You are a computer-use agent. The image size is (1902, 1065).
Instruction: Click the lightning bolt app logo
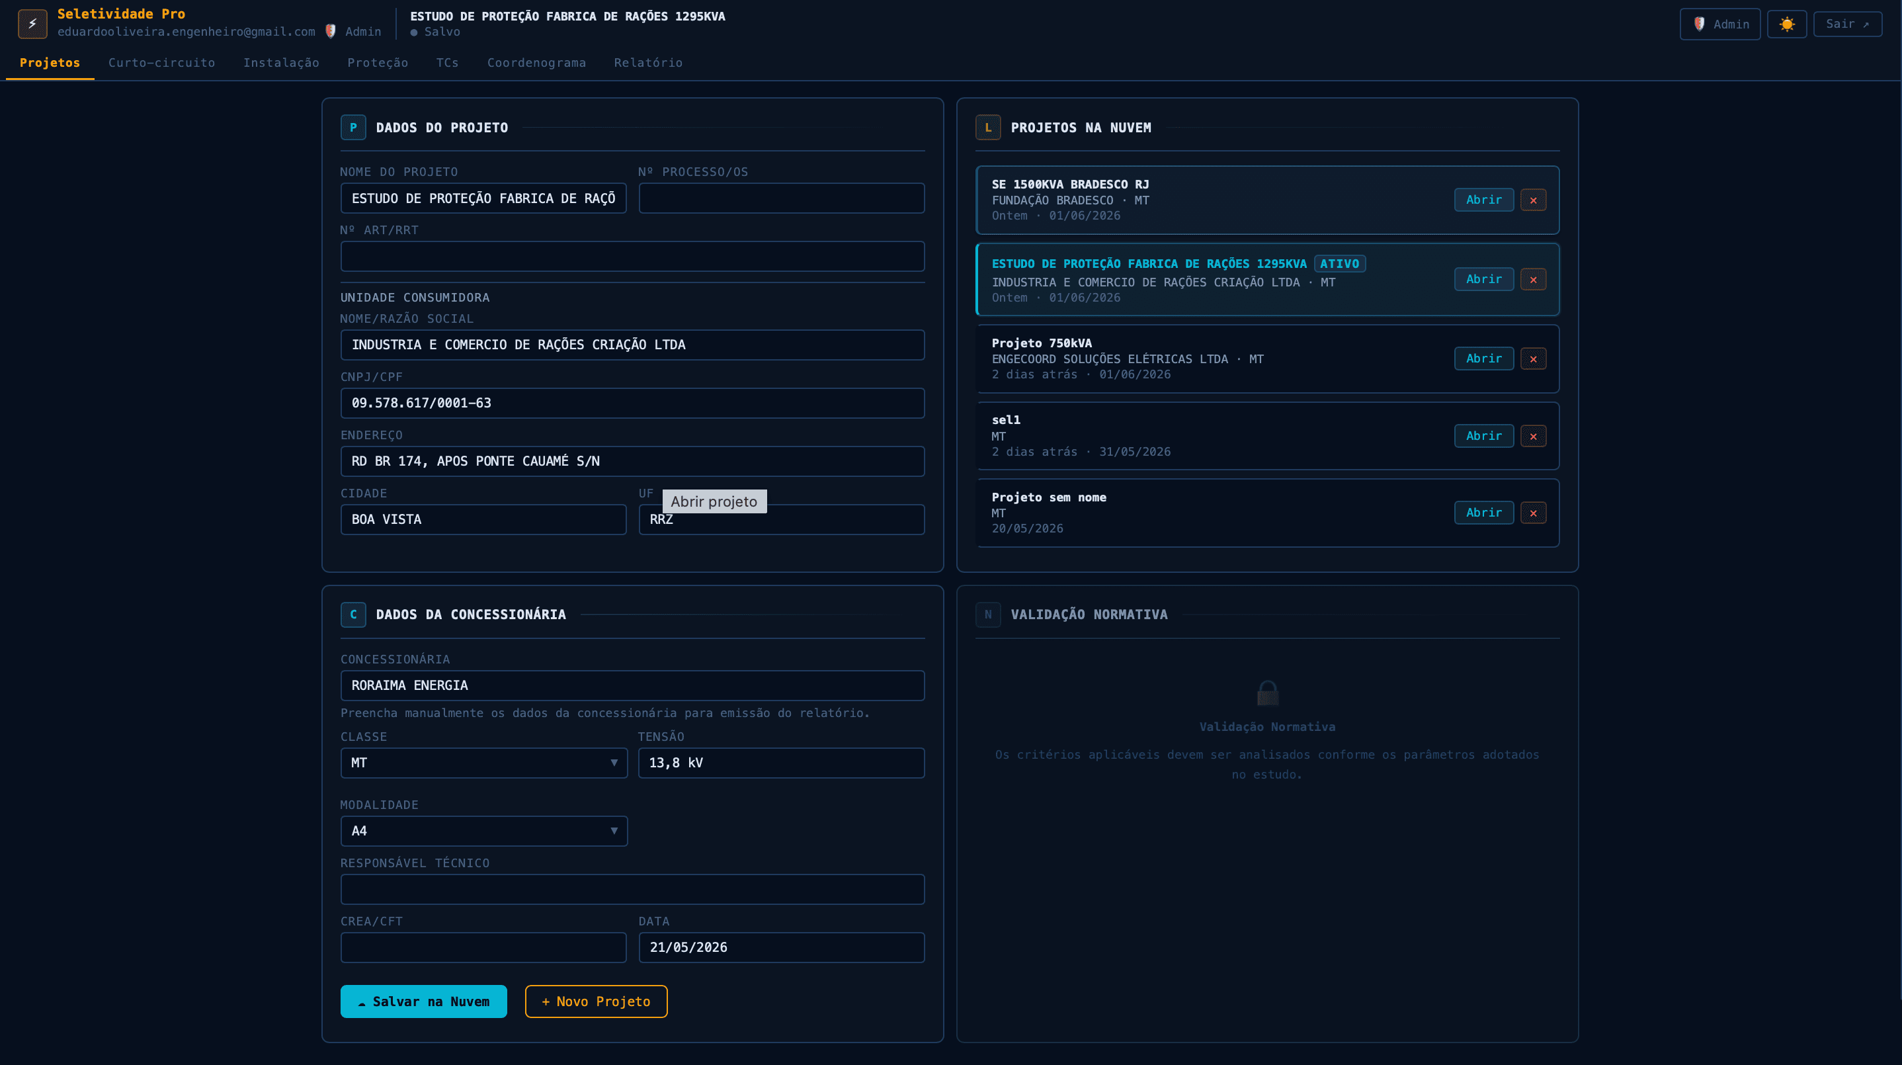click(32, 24)
